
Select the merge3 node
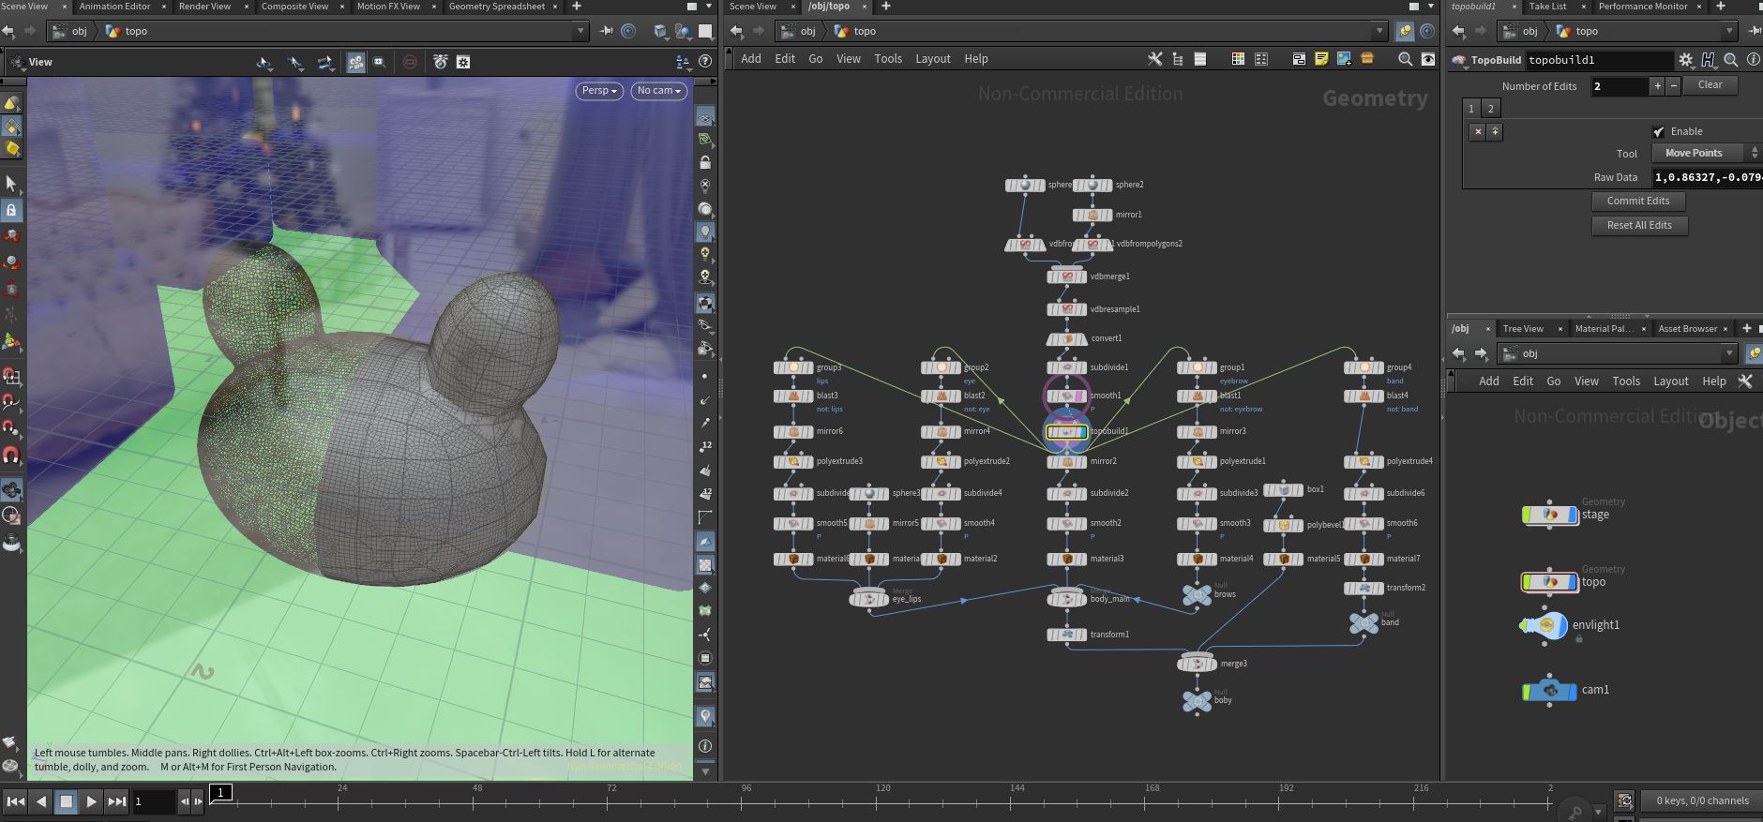click(1197, 664)
